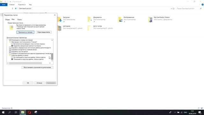Click horizontal scroll left arrow
The width and height of the screenshot is (204, 115).
[8, 63]
